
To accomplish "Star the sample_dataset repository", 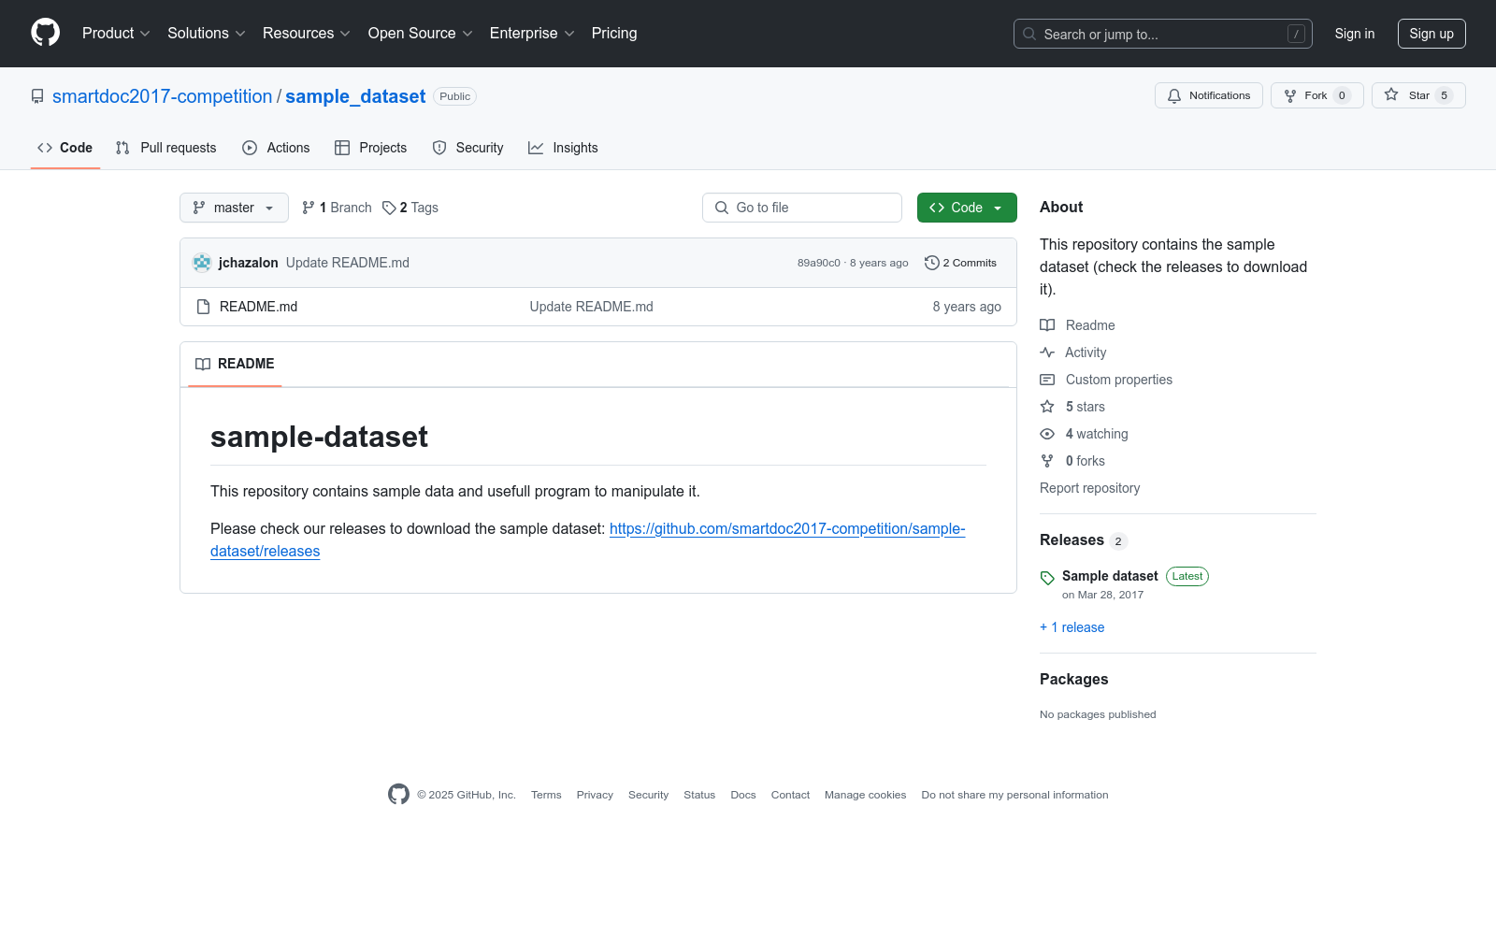I will click(1418, 95).
